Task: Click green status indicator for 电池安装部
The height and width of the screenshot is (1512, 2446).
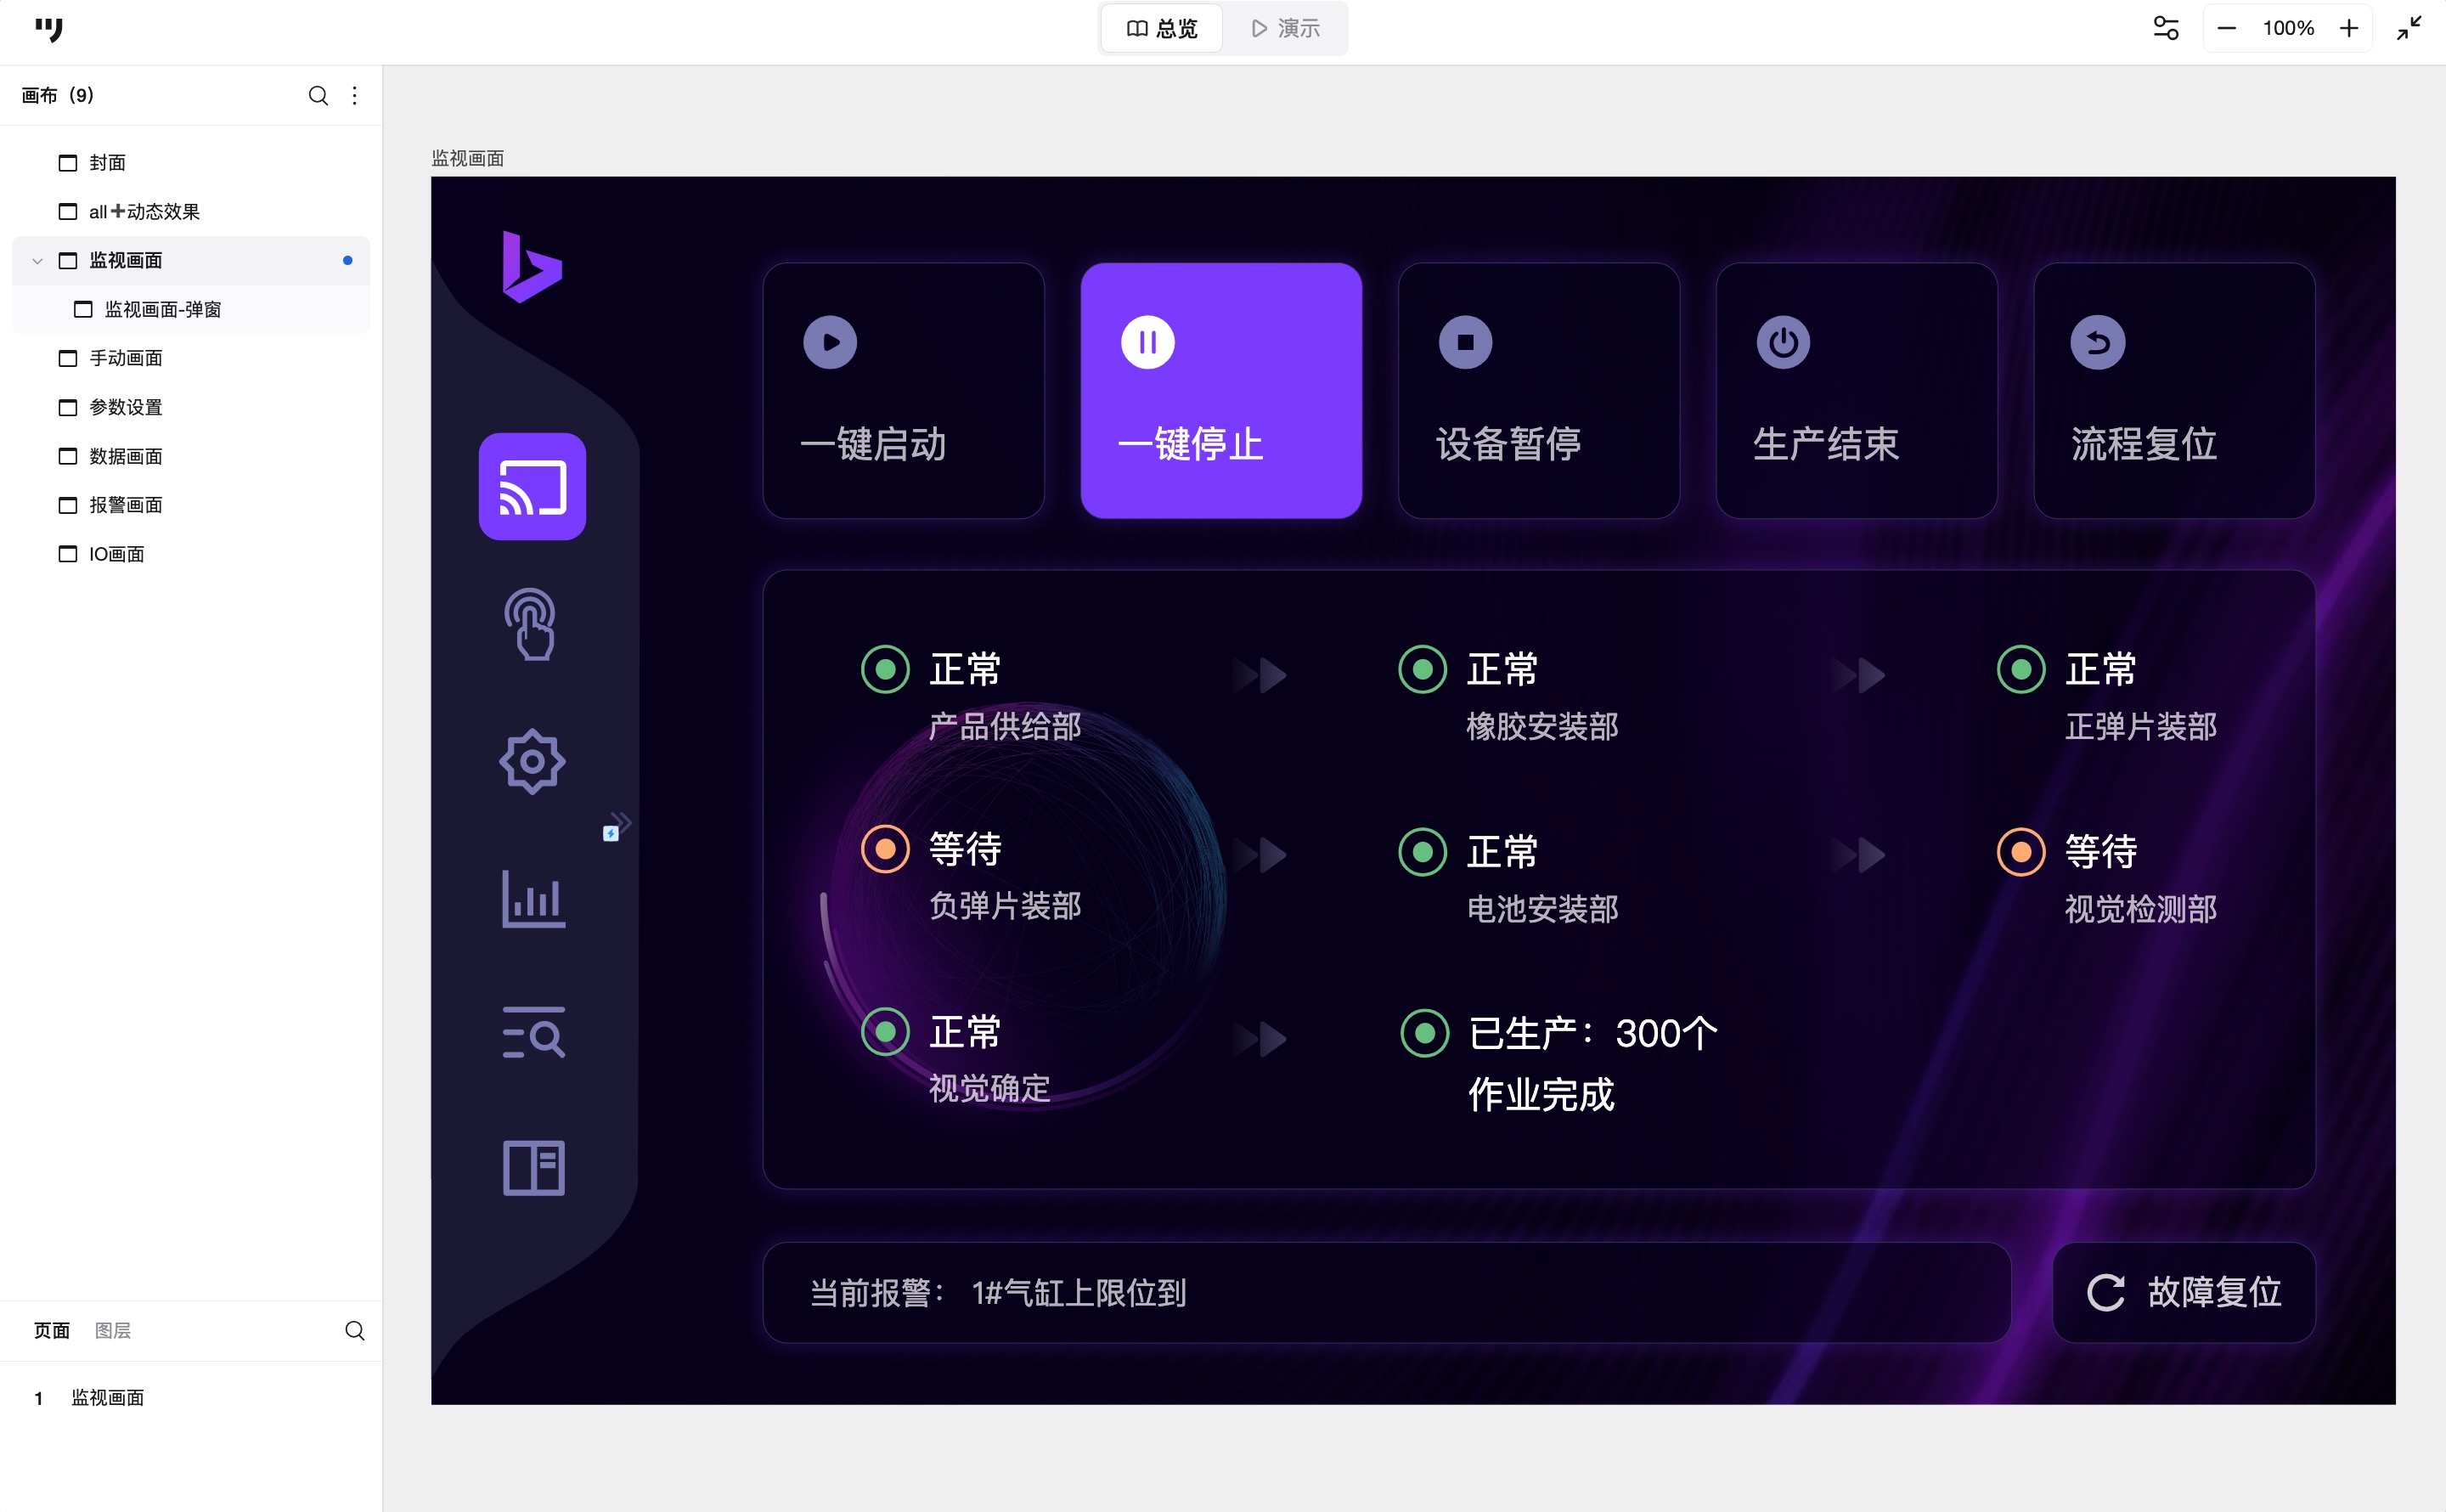Action: [1423, 852]
